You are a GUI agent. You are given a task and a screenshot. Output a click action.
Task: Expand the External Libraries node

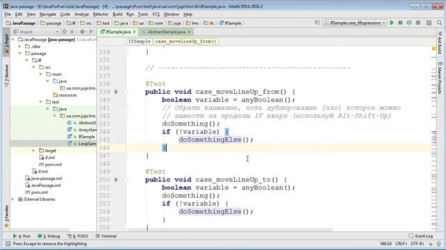click(x=13, y=199)
